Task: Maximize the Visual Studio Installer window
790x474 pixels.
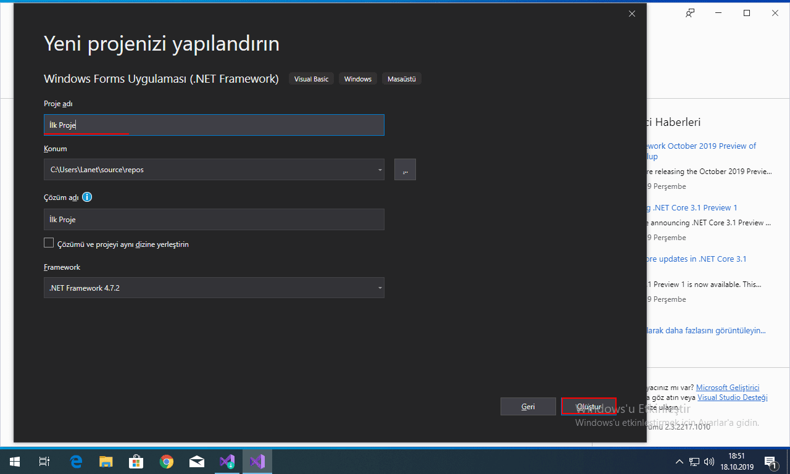Action: 747,13
